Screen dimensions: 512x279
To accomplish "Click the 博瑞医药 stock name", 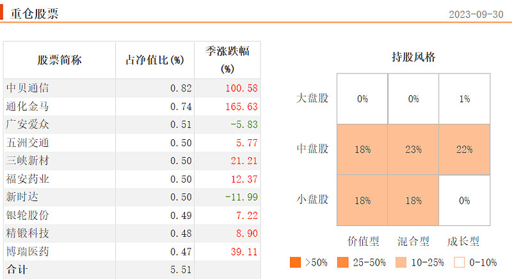I will click(x=28, y=252).
